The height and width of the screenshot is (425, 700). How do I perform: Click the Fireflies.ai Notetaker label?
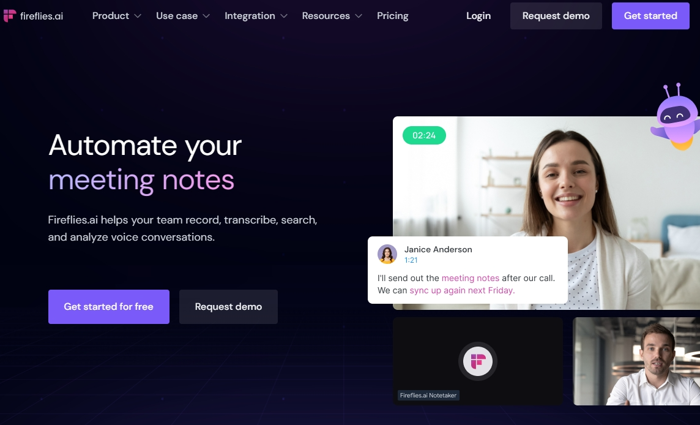(428, 395)
